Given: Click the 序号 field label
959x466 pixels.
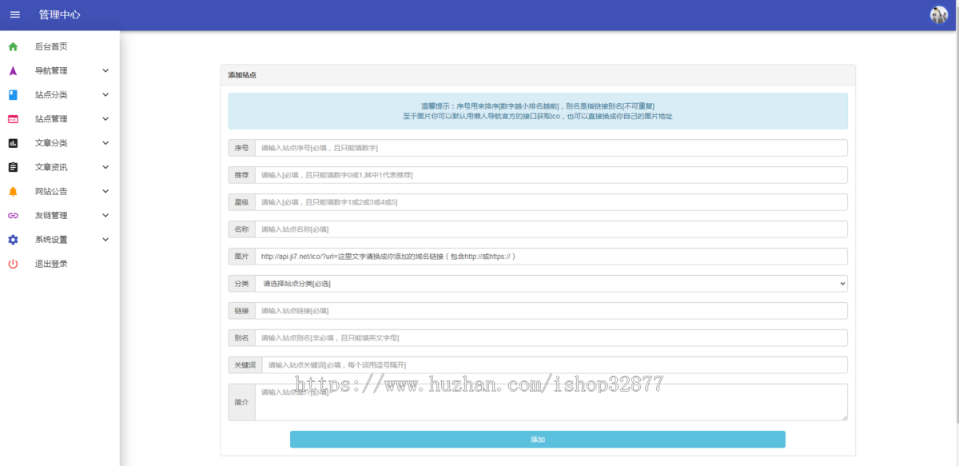Looking at the screenshot, I should 241,148.
